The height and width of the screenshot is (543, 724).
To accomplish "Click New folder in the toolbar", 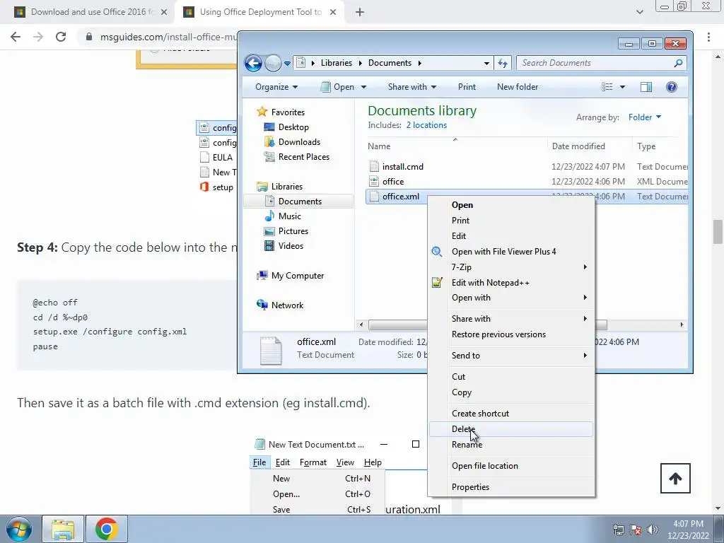I will pyautogui.click(x=517, y=87).
